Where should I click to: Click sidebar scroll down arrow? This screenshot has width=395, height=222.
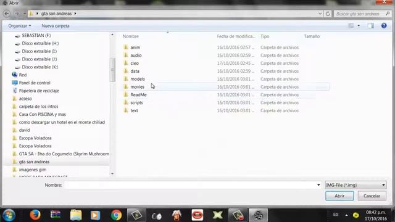coord(112,174)
